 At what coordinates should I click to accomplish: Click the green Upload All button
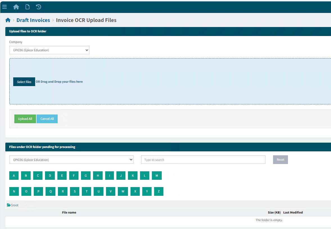click(25, 119)
